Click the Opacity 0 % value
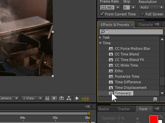 pyautogui.click(x=121, y=118)
